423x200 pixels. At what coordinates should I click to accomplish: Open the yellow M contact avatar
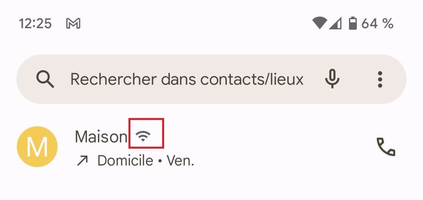(37, 147)
